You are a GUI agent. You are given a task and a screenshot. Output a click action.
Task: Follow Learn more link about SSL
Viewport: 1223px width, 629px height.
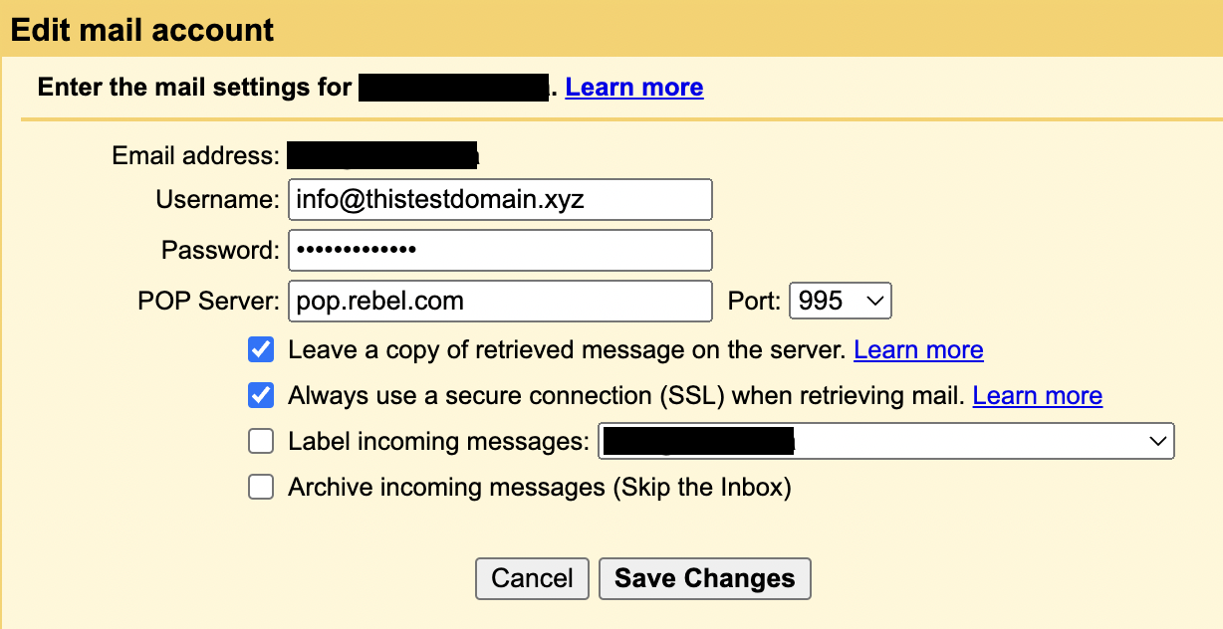point(1037,395)
